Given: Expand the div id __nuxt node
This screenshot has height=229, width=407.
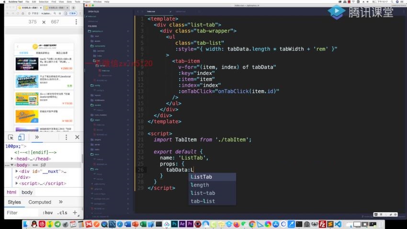Looking at the screenshot, I should coord(17,171).
